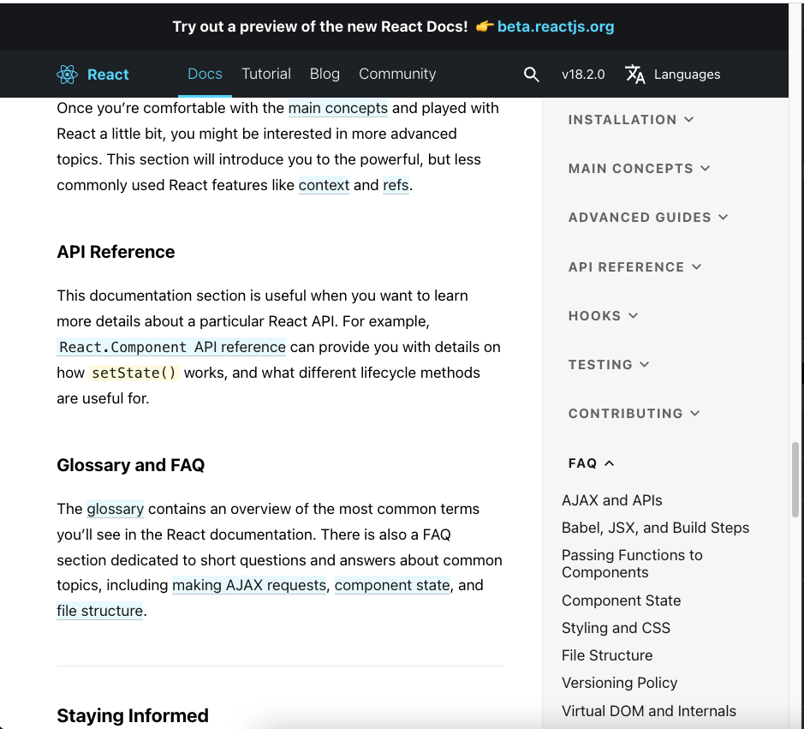This screenshot has width=804, height=729.
Task: Open Styling and CSS FAQ item
Action: (x=616, y=628)
